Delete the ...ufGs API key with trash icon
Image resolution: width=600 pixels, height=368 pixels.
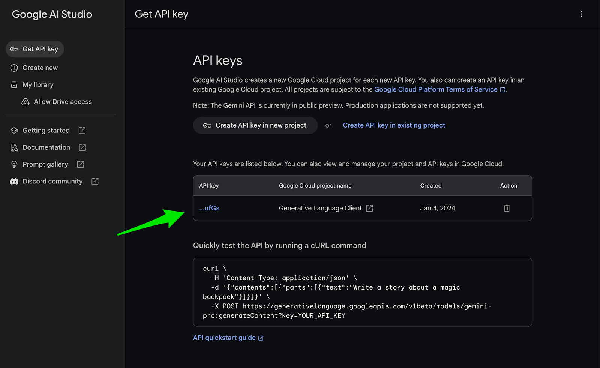click(x=507, y=208)
